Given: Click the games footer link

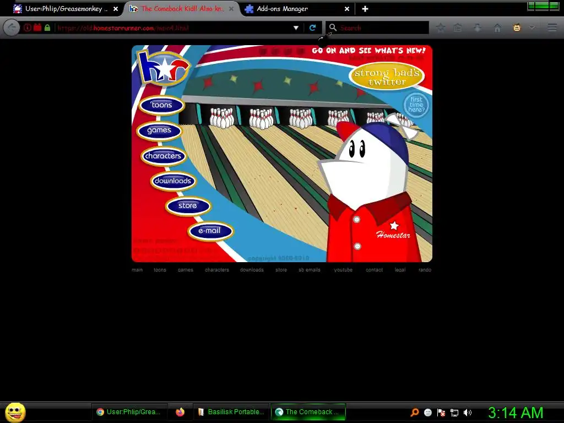Looking at the screenshot, I should 185,270.
